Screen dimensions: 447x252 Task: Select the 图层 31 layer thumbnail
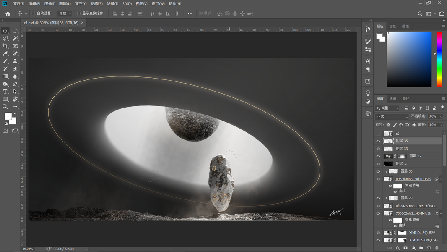coord(388,164)
